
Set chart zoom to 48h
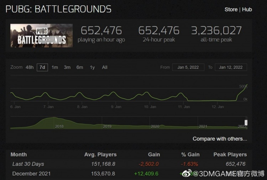(30, 67)
